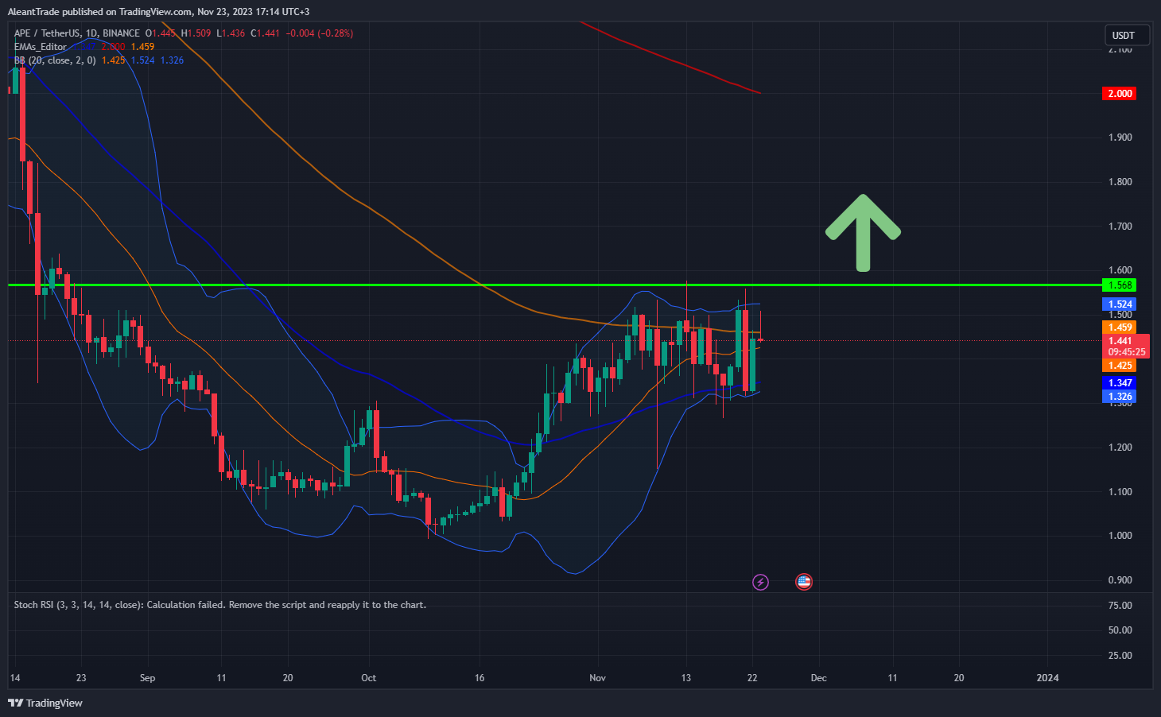Viewport: 1161px width, 717px height.
Task: Click the blue 1.326 lower band label
Action: point(1120,397)
